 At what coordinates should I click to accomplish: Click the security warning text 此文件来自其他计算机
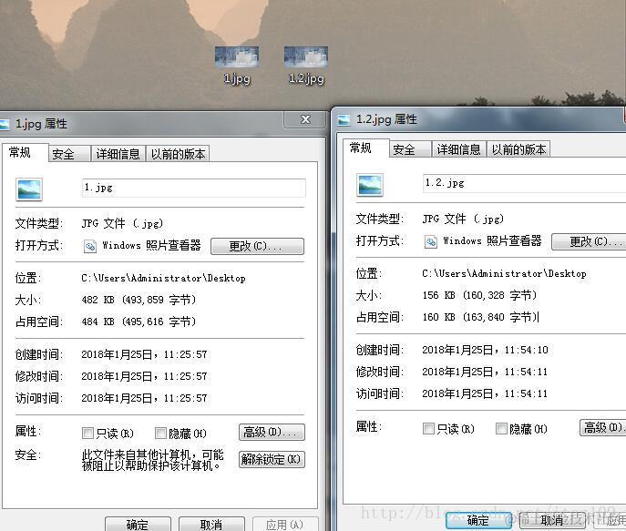point(152,460)
